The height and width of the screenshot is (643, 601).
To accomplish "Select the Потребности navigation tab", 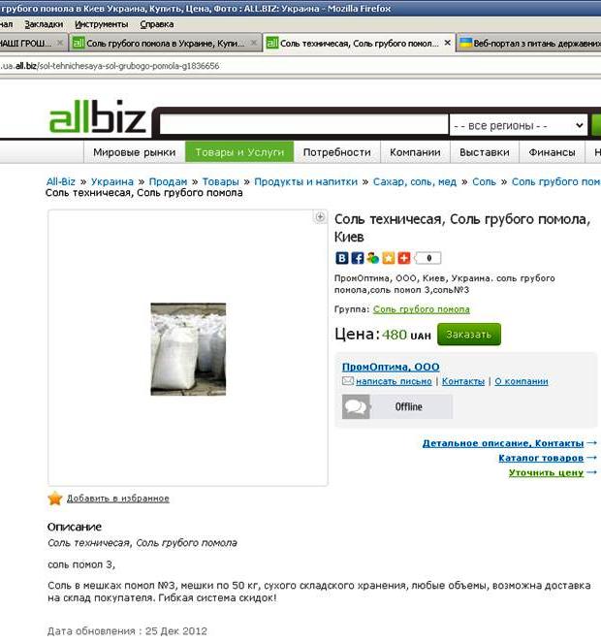I will tap(336, 152).
